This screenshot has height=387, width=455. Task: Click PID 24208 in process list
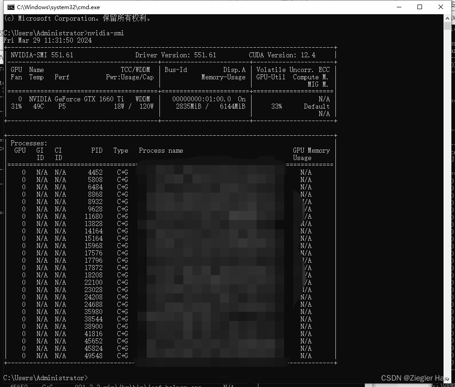93,297
